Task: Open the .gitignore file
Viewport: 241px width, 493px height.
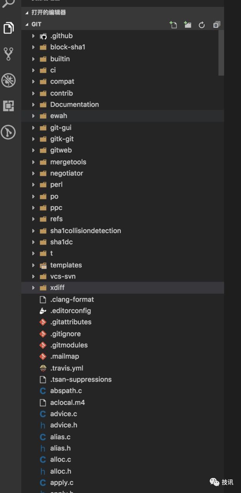Action: tap(123, 334)
